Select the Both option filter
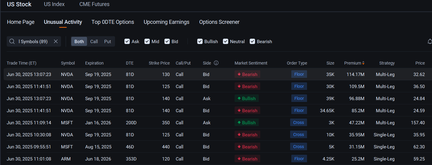Viewport: 432px width, 165px height. [x=79, y=41]
